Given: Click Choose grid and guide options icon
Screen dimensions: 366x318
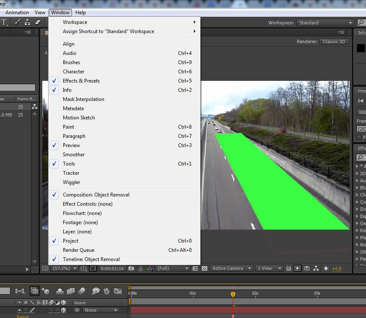Looking at the screenshot, I should (84, 269).
